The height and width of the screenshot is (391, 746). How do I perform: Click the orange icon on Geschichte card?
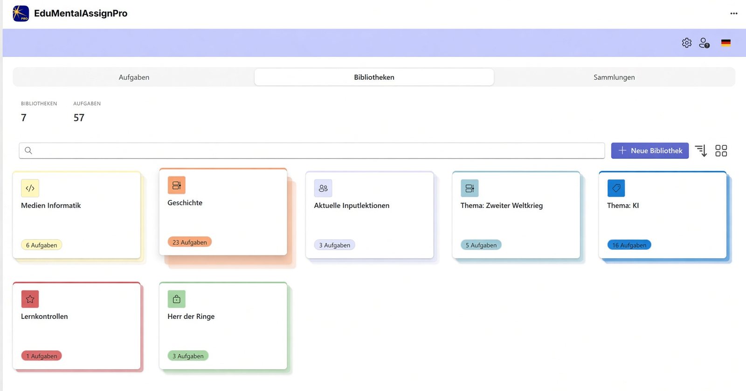pos(176,185)
